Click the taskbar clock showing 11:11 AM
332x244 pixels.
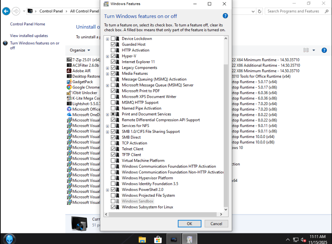(x=318, y=236)
